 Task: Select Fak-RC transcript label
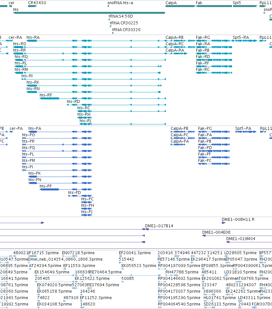click(x=203, y=69)
